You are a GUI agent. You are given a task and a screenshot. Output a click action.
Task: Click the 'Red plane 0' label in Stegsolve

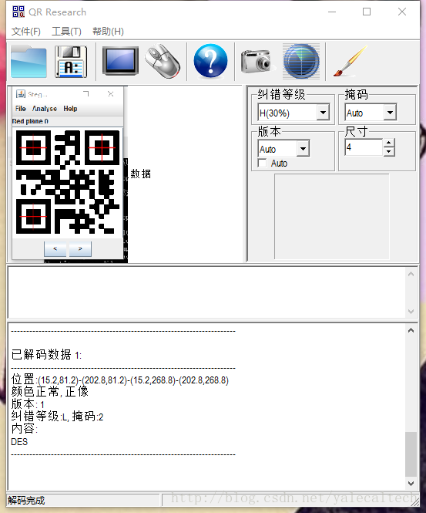(x=30, y=121)
